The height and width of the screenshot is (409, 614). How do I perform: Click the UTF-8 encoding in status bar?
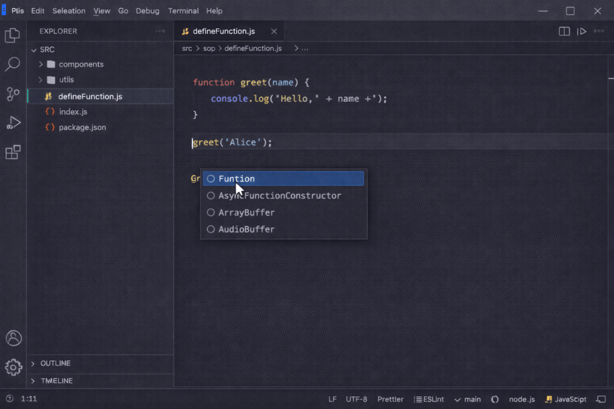pyautogui.click(x=357, y=399)
